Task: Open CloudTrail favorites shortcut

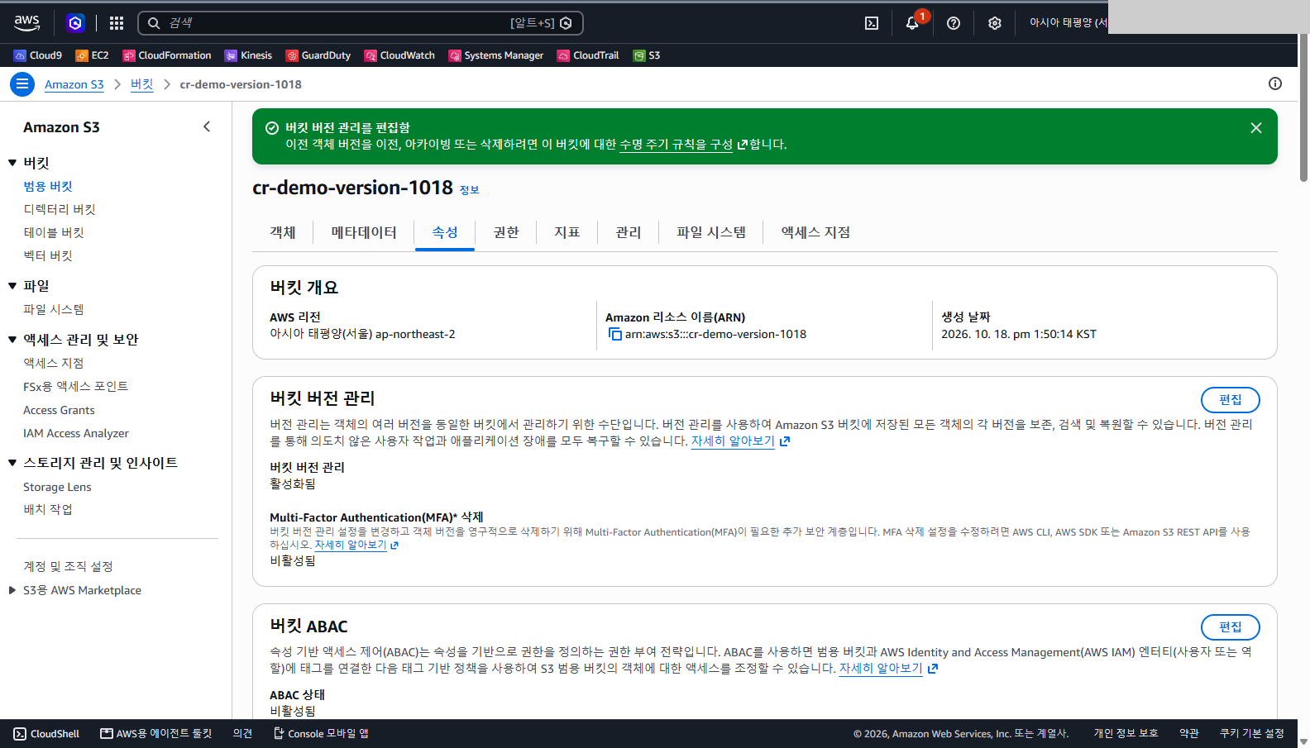Action: (x=588, y=55)
